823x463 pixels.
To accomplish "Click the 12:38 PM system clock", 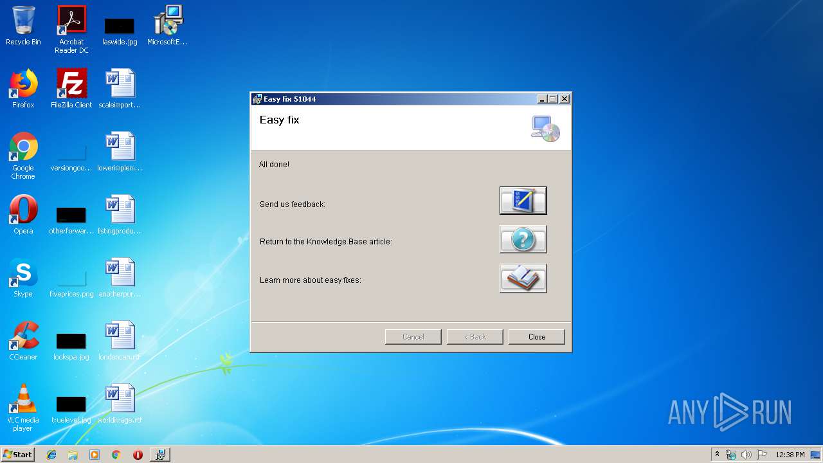I will [x=790, y=455].
